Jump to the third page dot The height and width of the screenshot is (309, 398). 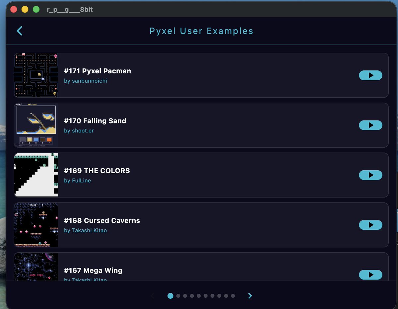point(185,296)
